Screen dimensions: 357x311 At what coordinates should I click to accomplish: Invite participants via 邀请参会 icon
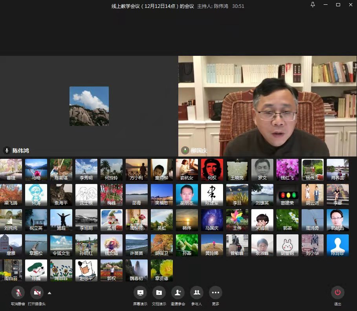(x=178, y=293)
